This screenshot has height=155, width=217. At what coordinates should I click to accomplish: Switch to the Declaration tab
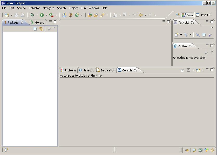tap(106, 70)
